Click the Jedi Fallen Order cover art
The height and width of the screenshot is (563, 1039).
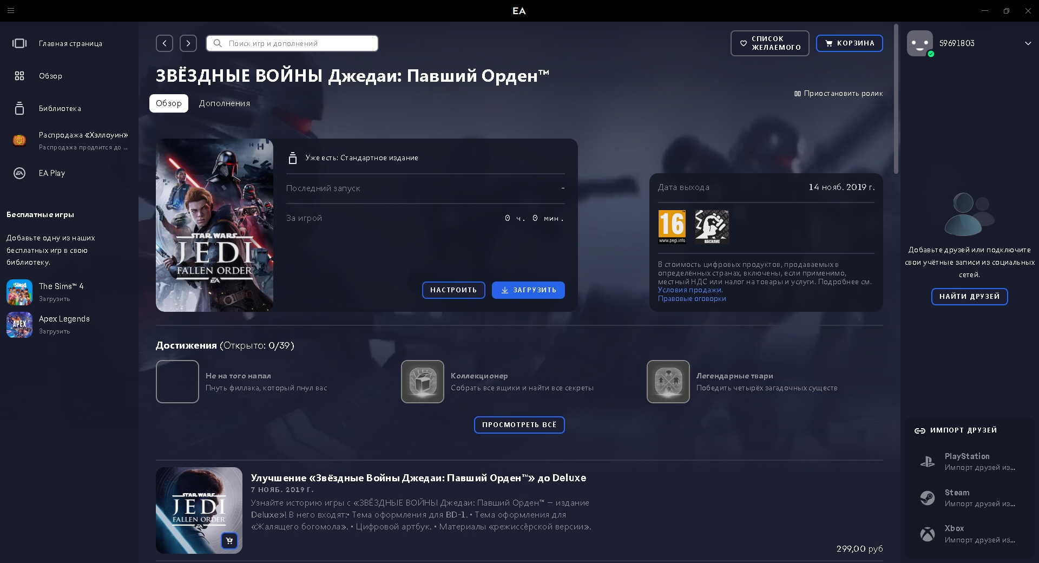point(214,225)
